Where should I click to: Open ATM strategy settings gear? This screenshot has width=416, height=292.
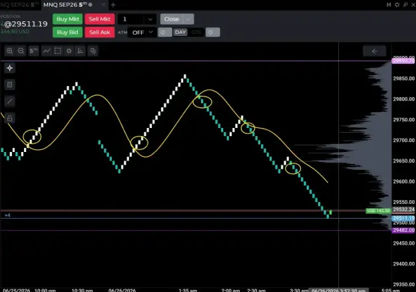[x=165, y=33]
